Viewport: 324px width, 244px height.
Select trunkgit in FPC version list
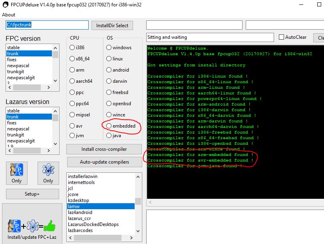coord(29,72)
